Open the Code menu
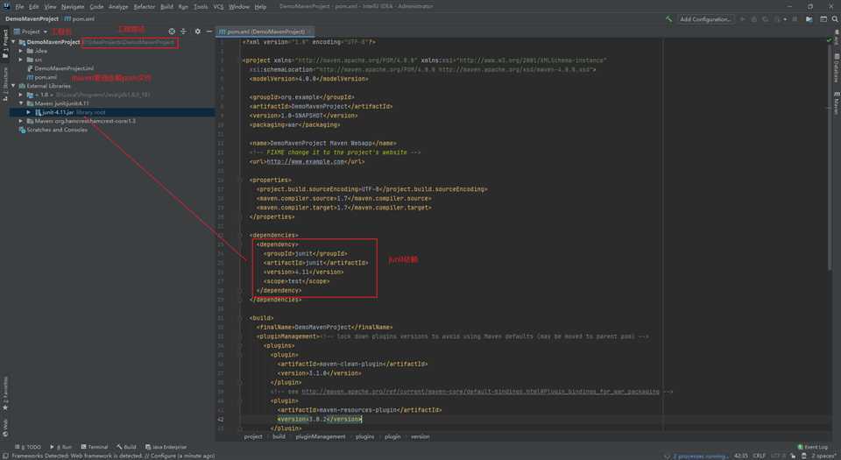The width and height of the screenshot is (841, 460). pos(96,6)
